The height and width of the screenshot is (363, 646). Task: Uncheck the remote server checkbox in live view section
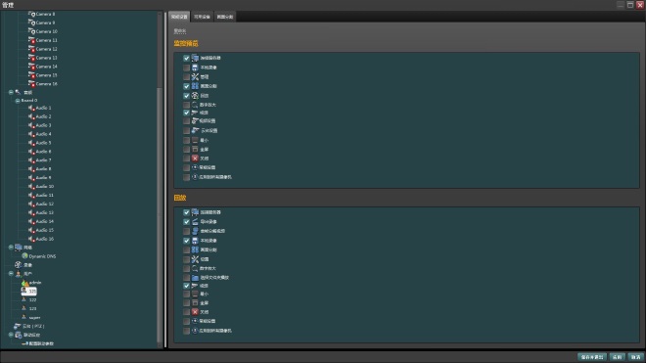(186, 58)
